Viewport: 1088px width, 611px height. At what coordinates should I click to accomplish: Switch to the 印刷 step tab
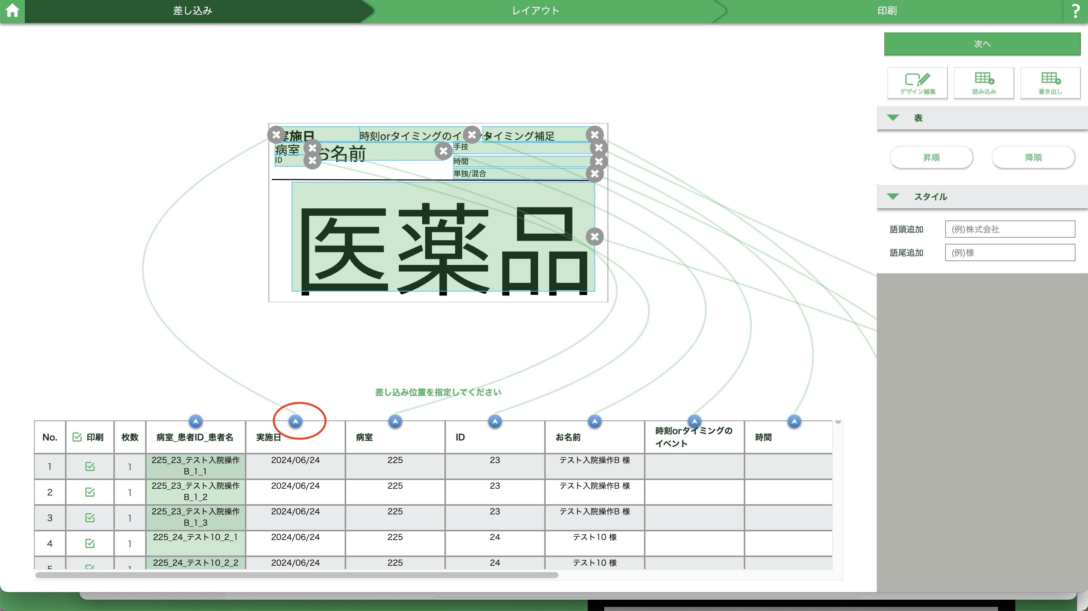click(x=887, y=11)
